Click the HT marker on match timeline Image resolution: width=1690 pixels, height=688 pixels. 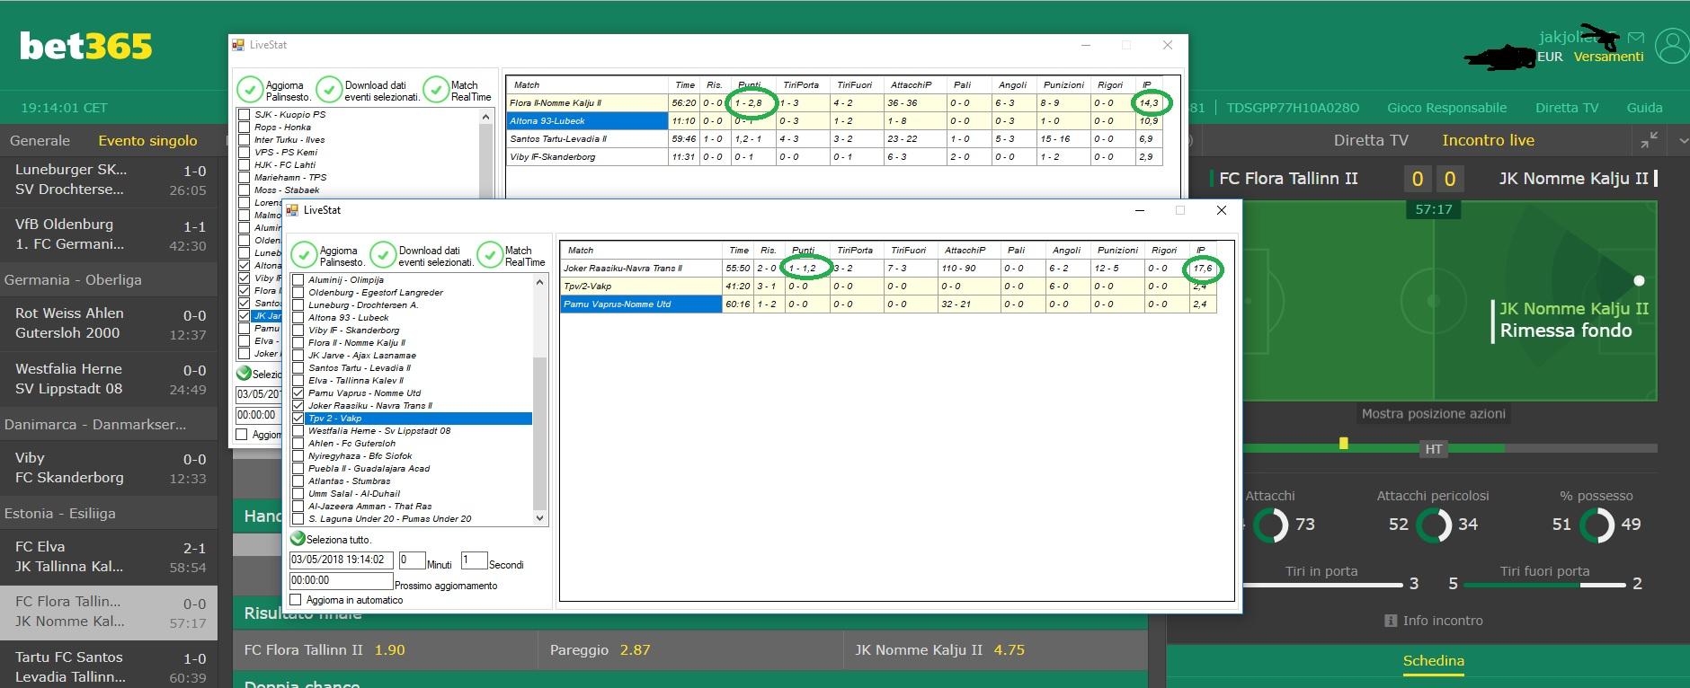[x=1434, y=449]
